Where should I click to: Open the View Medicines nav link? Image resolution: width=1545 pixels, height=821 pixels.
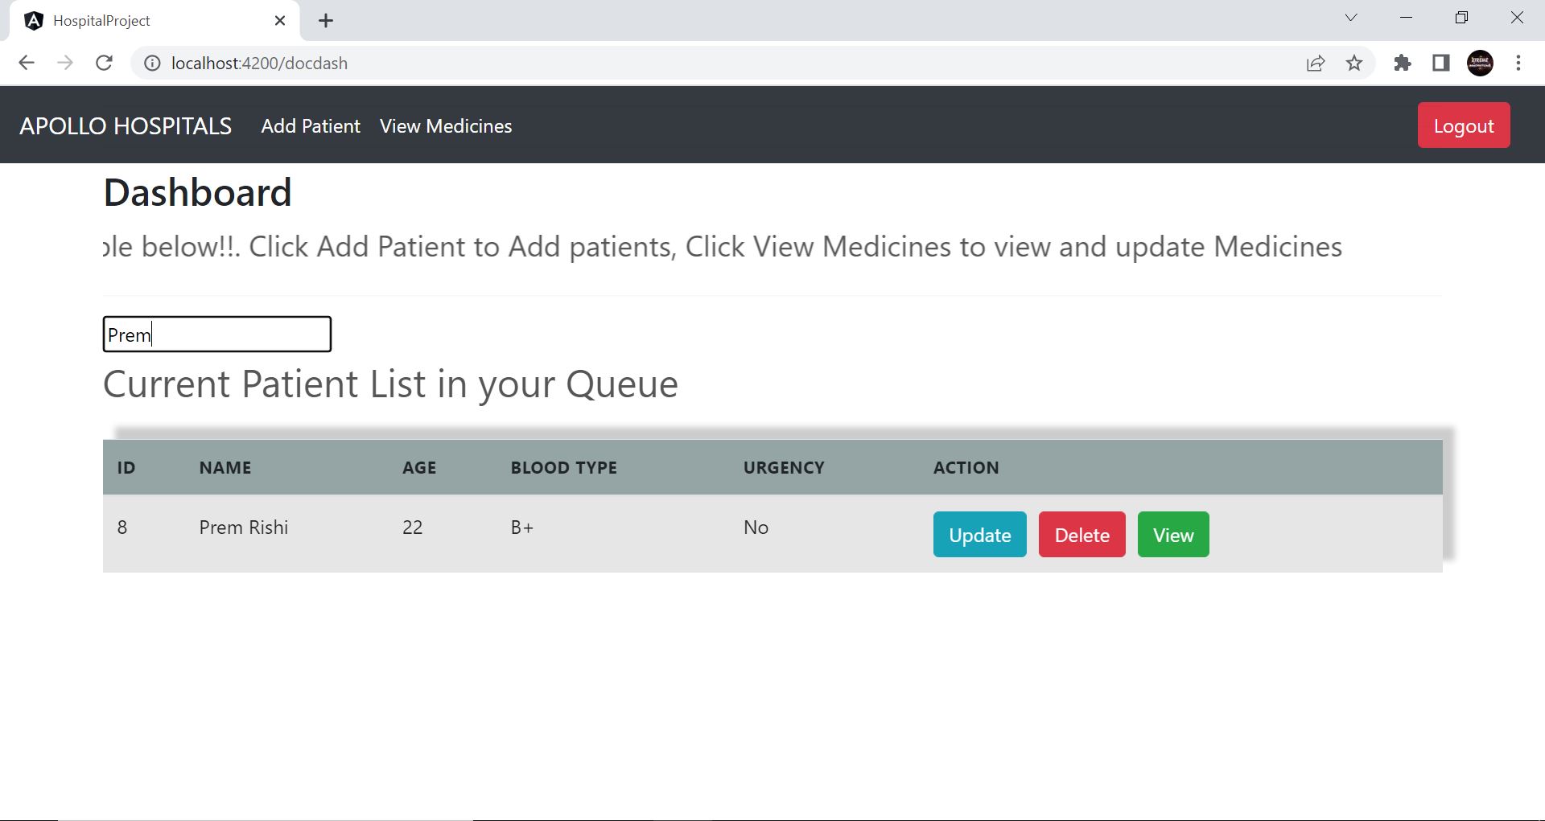pyautogui.click(x=446, y=126)
